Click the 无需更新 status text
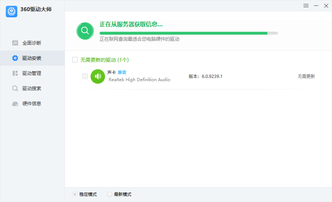Image resolution: width=332 pixels, height=202 pixels. [x=306, y=76]
